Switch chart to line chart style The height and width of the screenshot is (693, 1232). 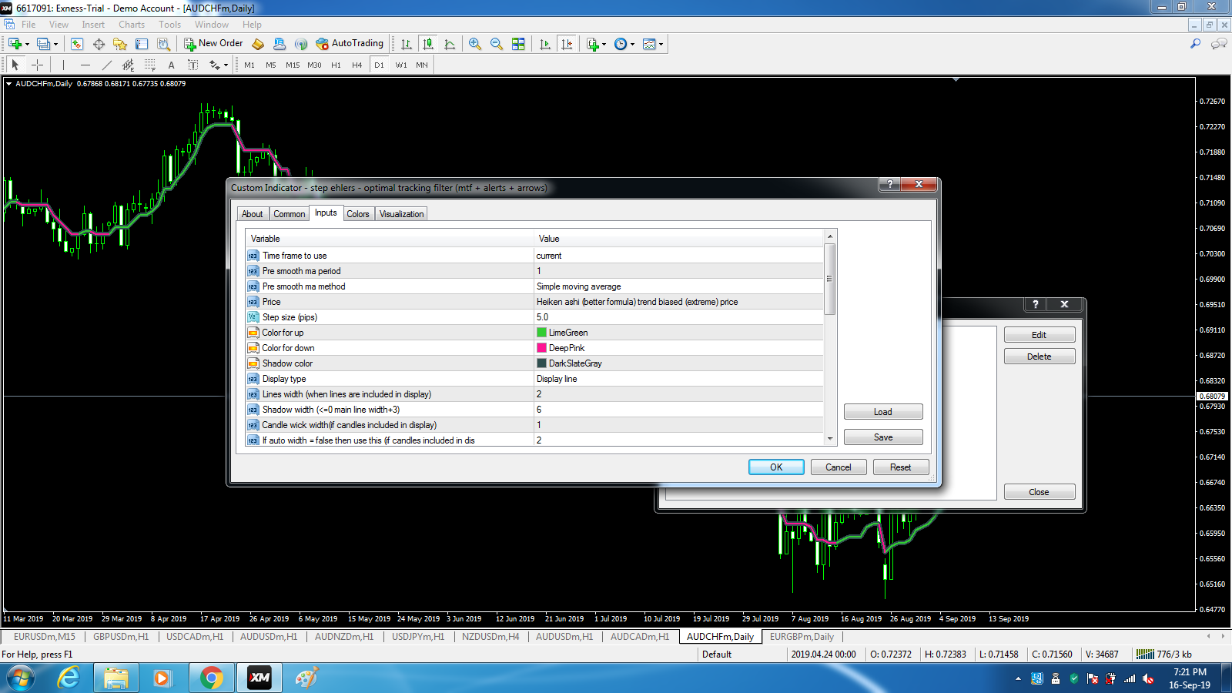point(450,44)
